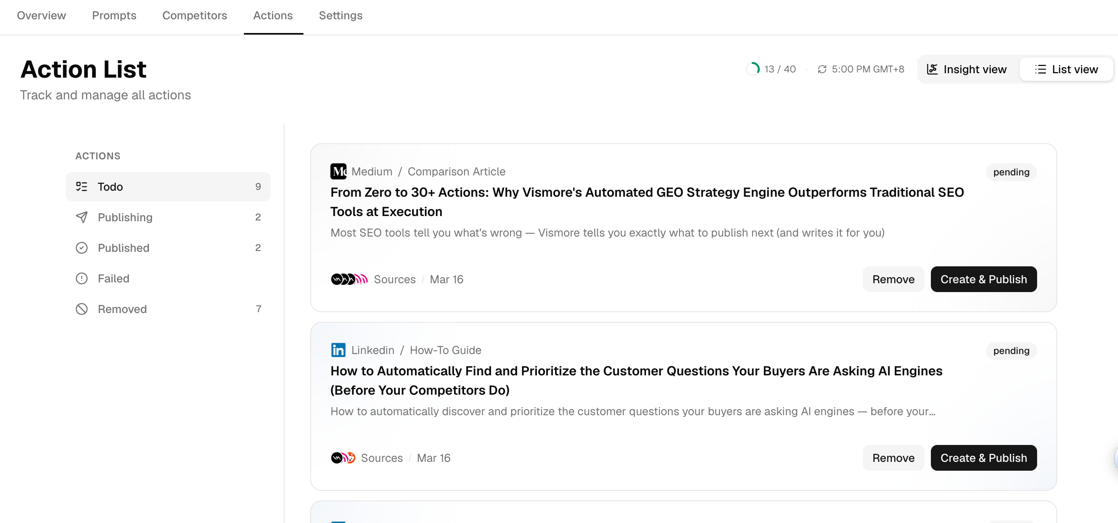Remove the Medium comparison article action
Image resolution: width=1118 pixels, height=523 pixels.
pos(893,279)
